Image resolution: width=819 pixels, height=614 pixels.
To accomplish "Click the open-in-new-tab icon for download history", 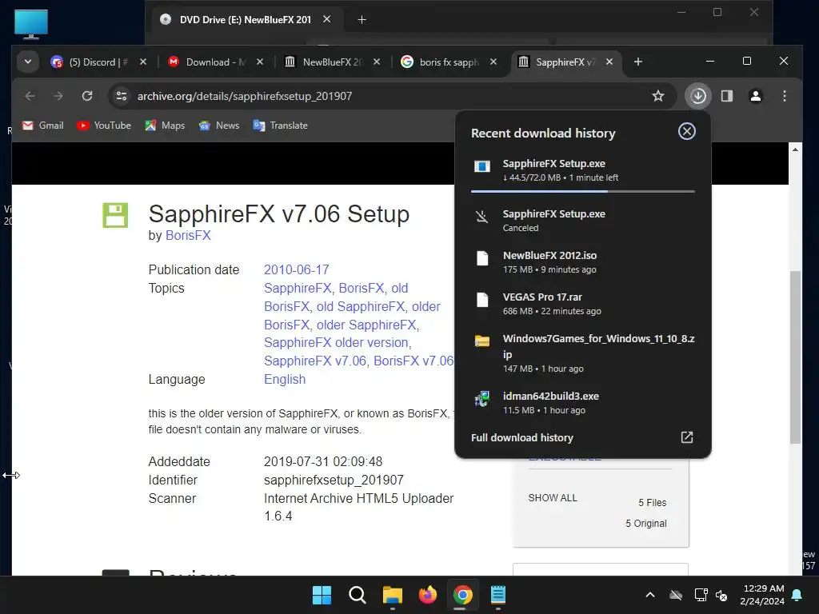I will click(x=686, y=437).
